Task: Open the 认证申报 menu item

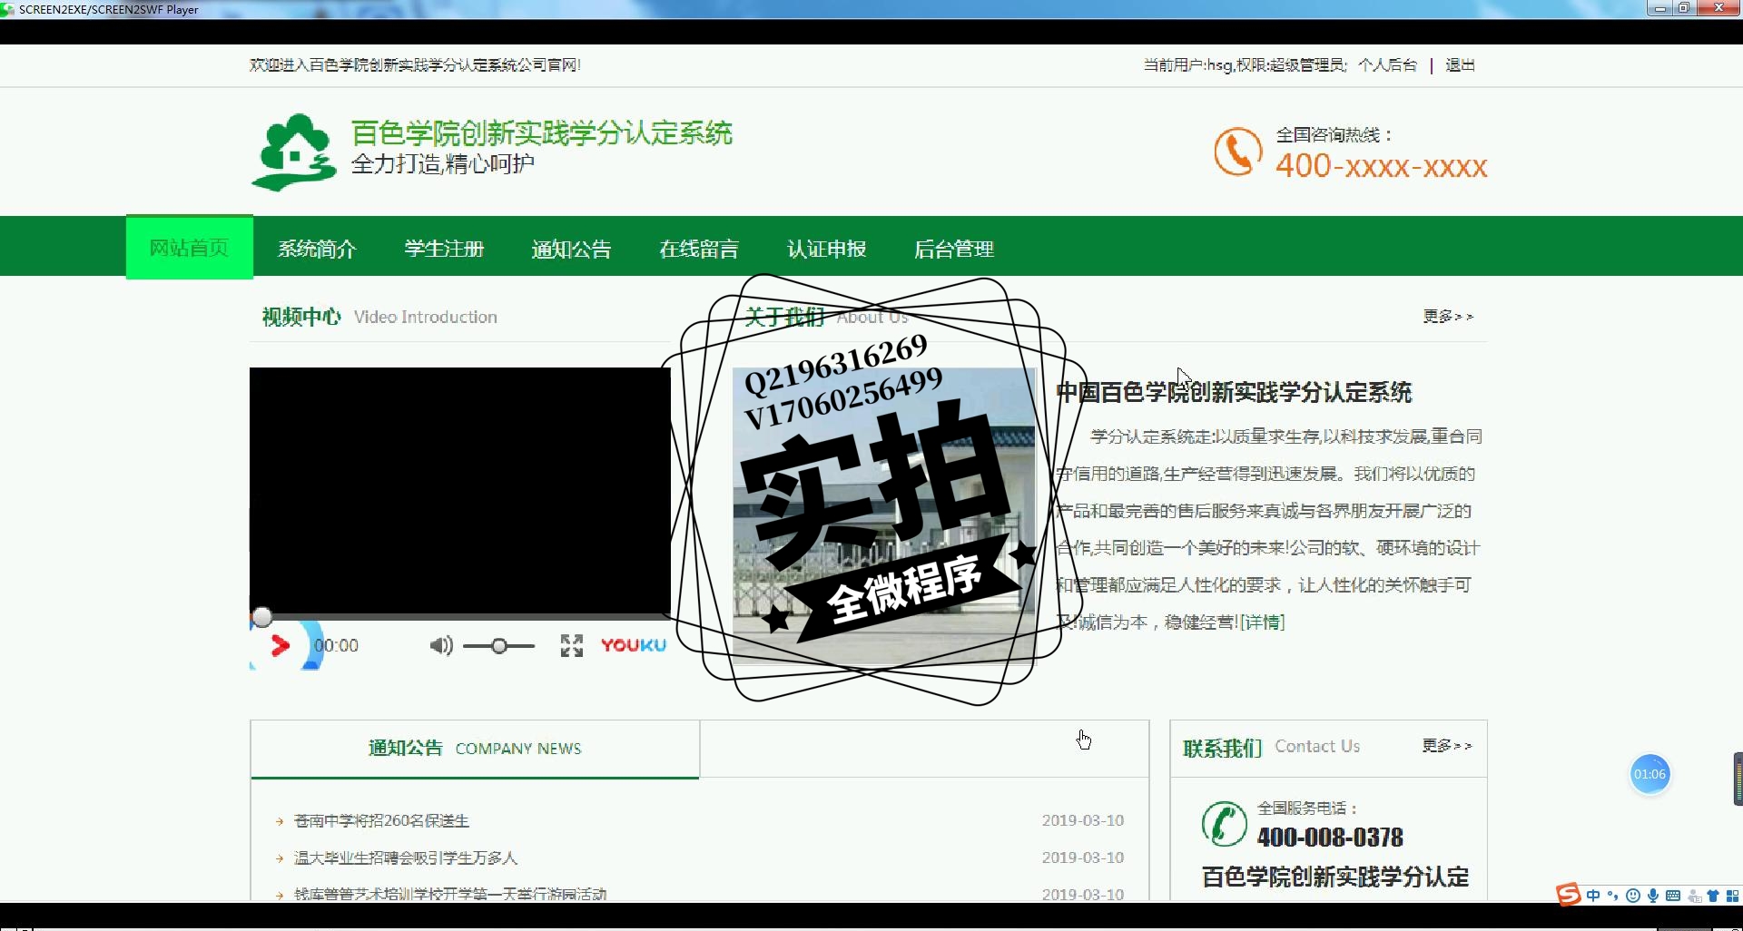Action: tap(827, 249)
